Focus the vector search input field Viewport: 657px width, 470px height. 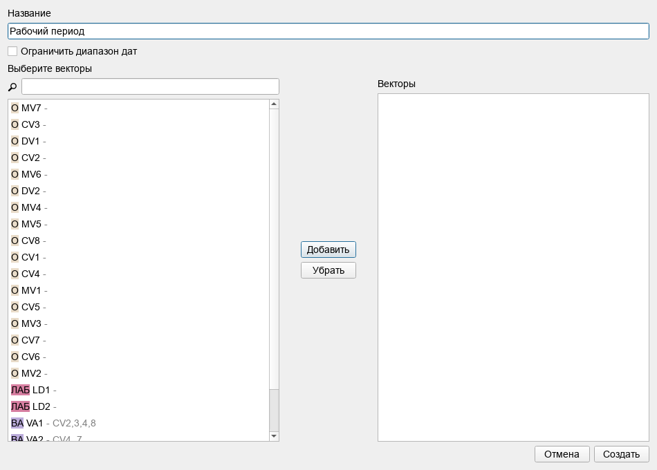pyautogui.click(x=150, y=86)
